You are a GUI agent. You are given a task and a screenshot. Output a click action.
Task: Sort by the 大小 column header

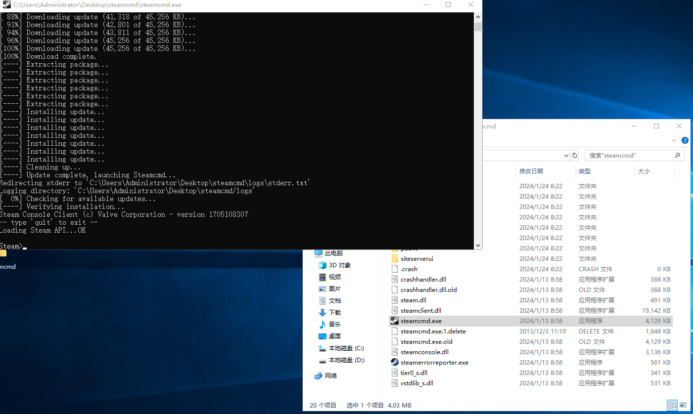(644, 171)
